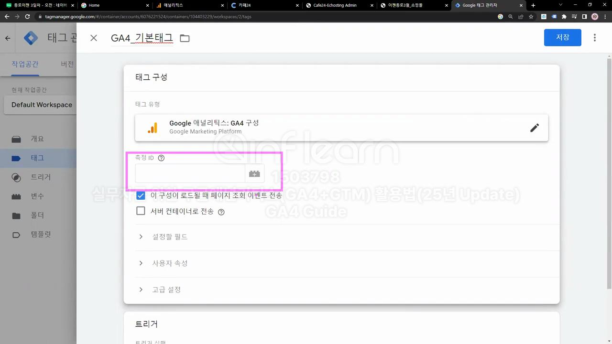This screenshot has width=612, height=344.
Task: Open the Chrome profile avatar
Action: [x=595, y=16]
